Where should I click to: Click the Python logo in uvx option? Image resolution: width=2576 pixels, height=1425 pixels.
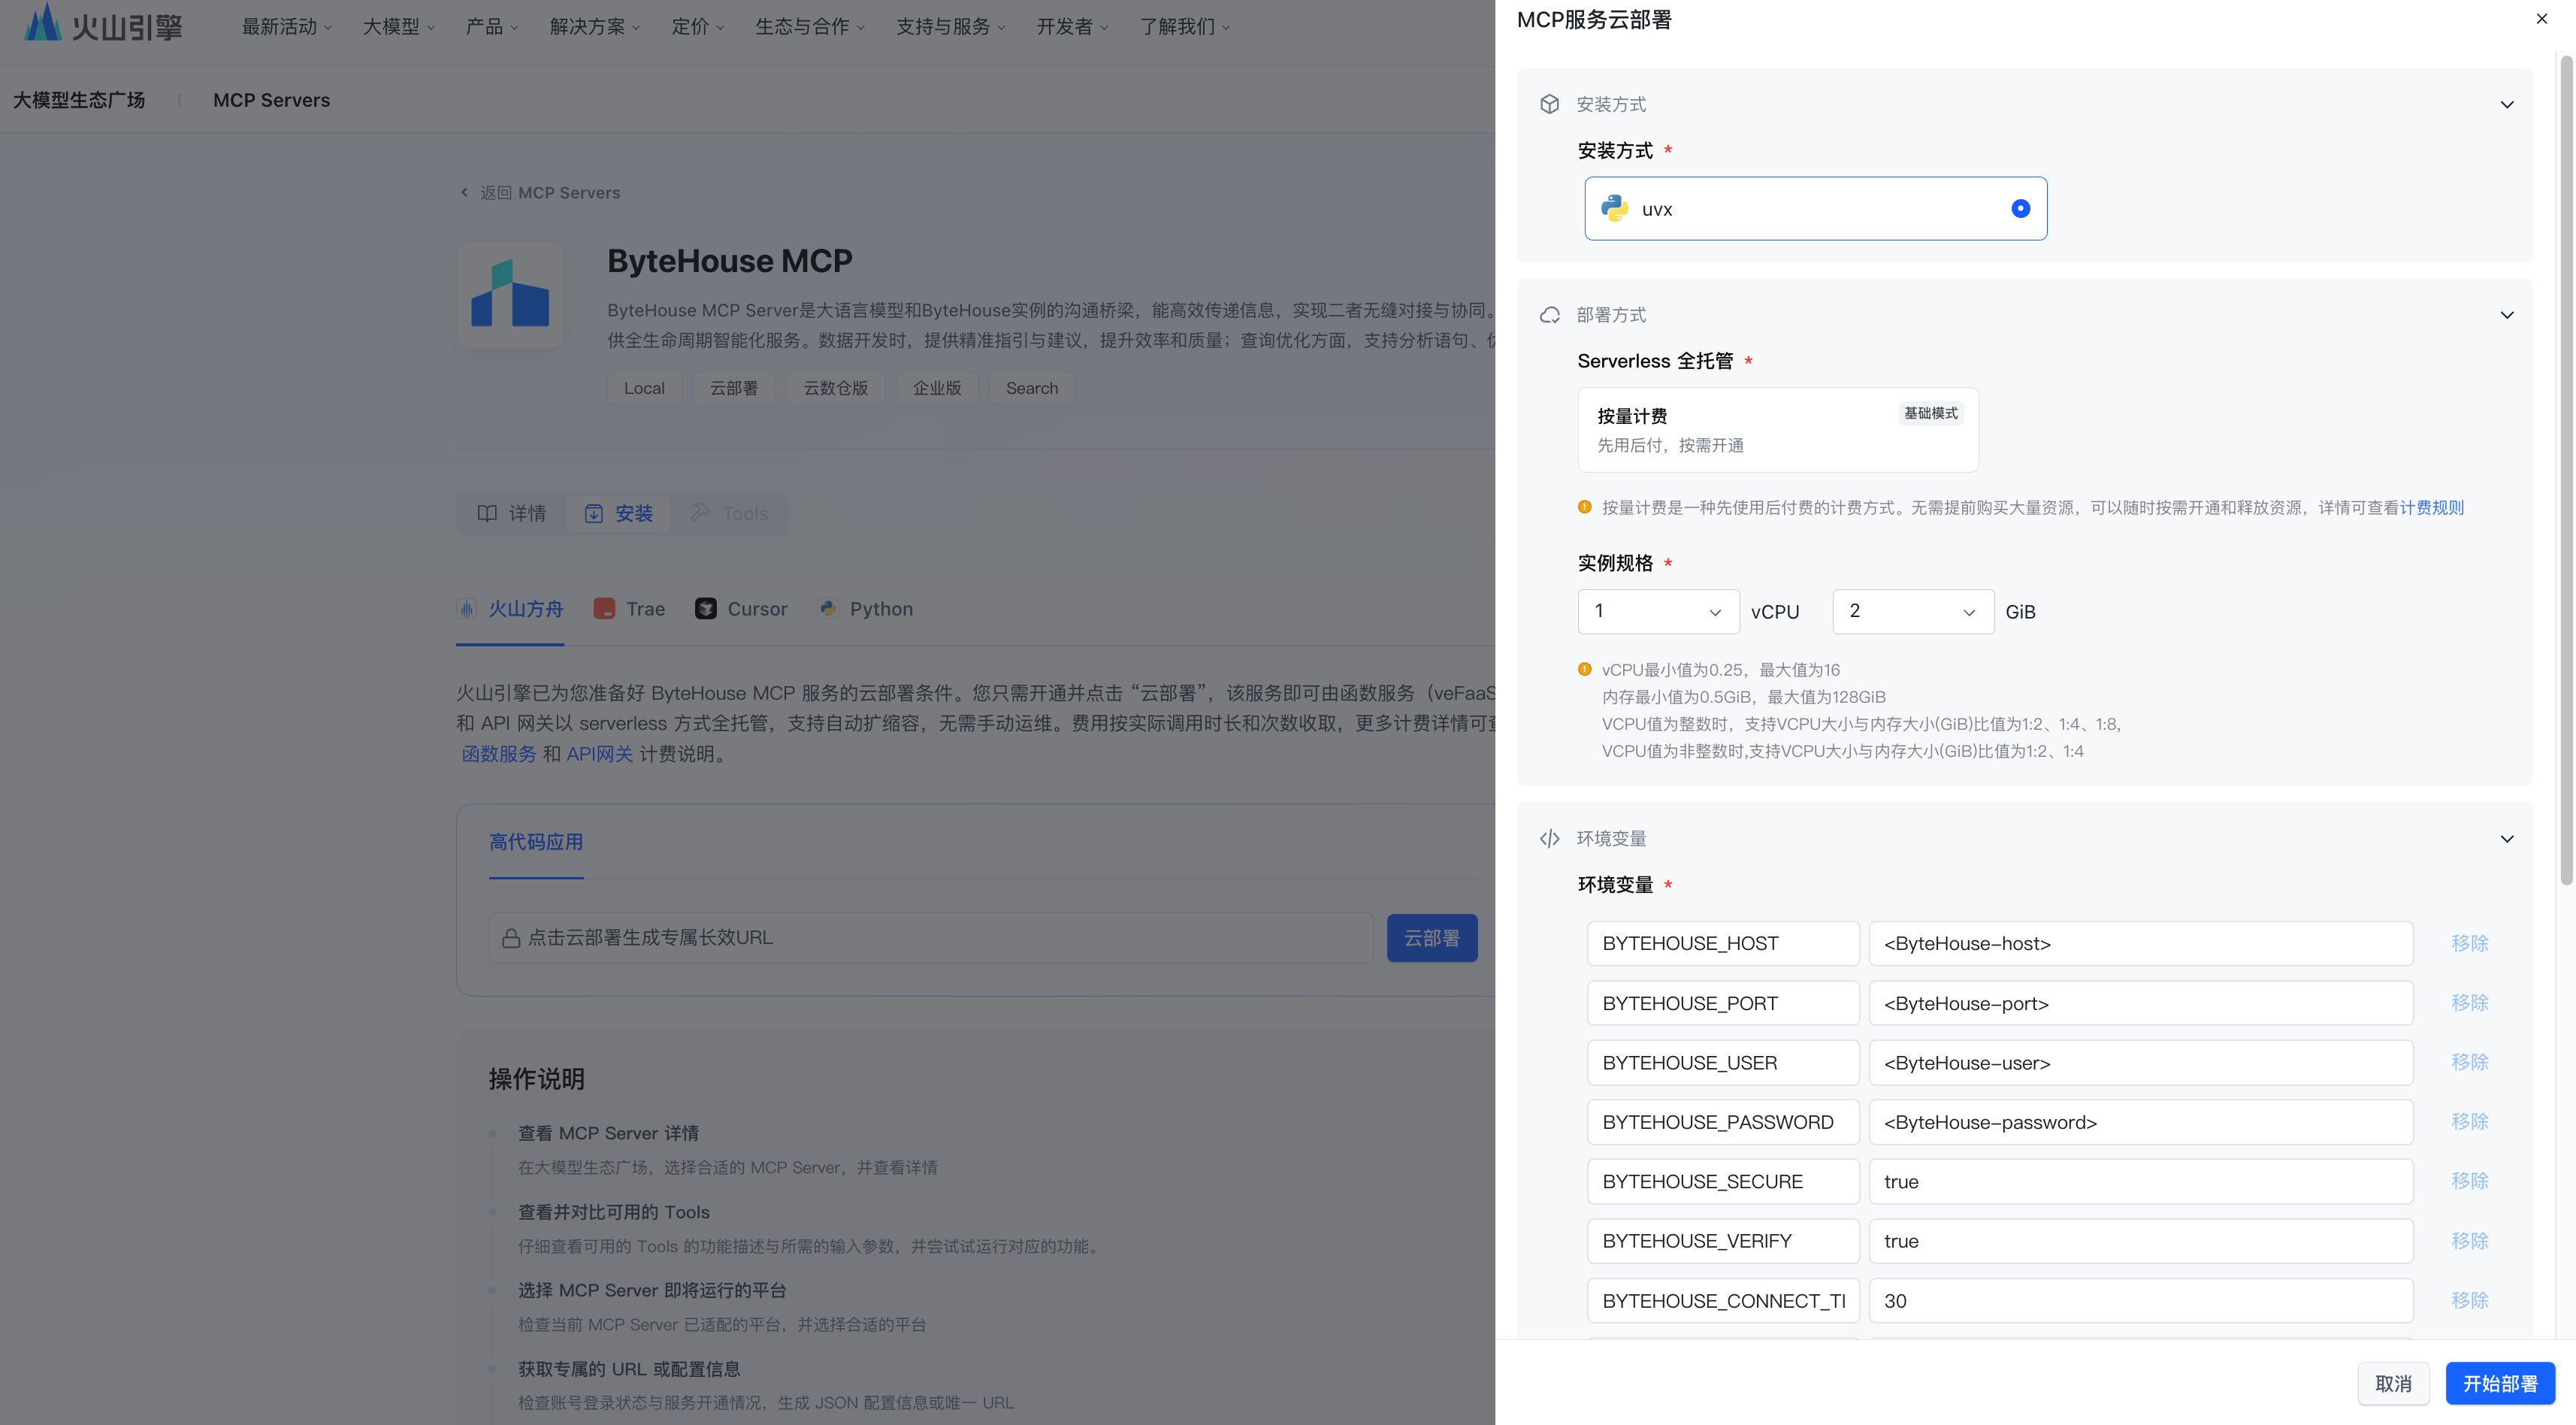1614,208
